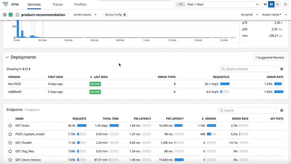
Task: Click the Search versions input field
Action: tap(249, 69)
